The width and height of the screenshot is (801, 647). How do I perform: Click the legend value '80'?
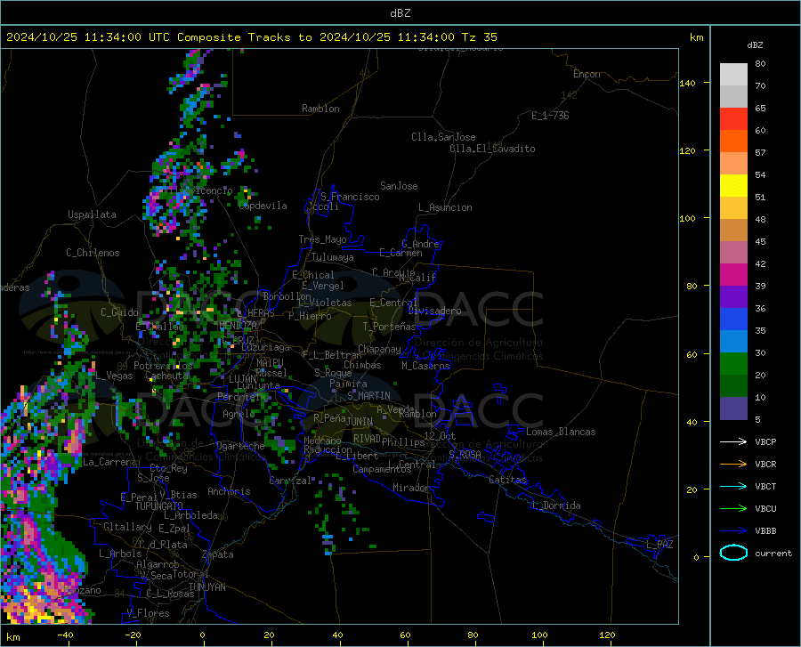[760, 64]
